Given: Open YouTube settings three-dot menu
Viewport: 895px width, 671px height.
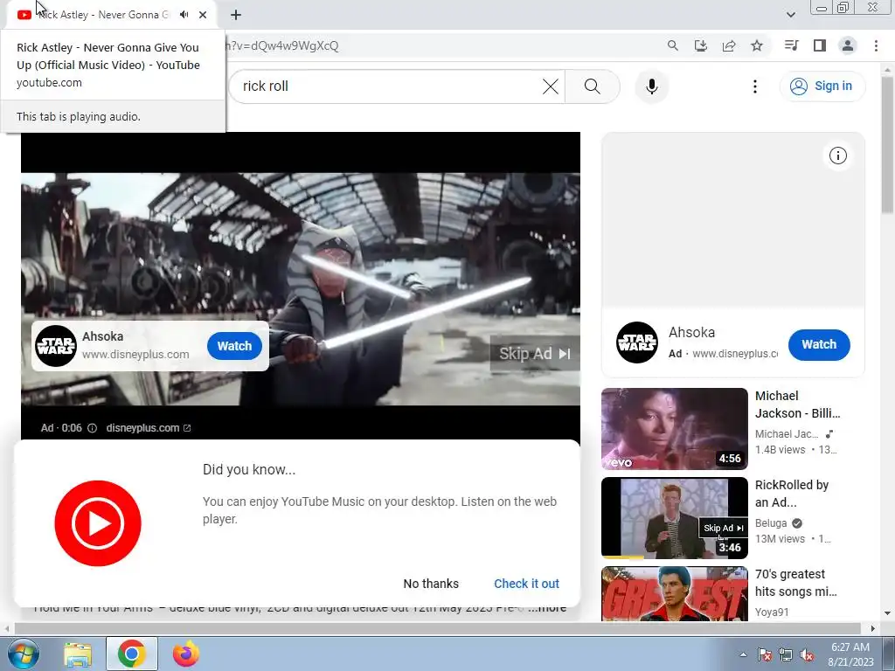Looking at the screenshot, I should pos(754,86).
